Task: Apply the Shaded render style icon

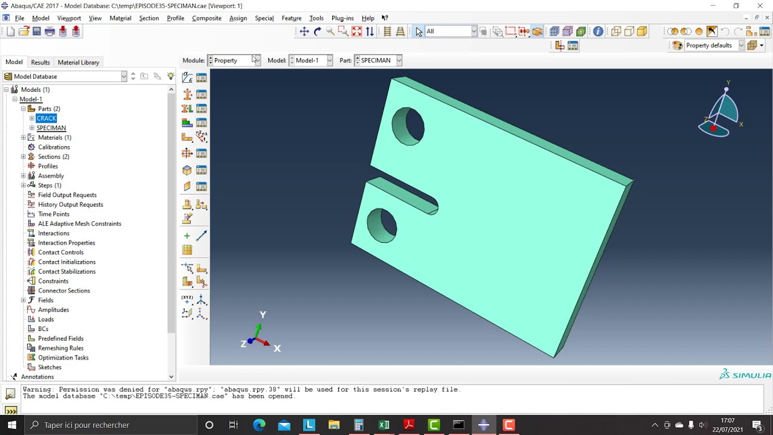Action: click(642, 31)
